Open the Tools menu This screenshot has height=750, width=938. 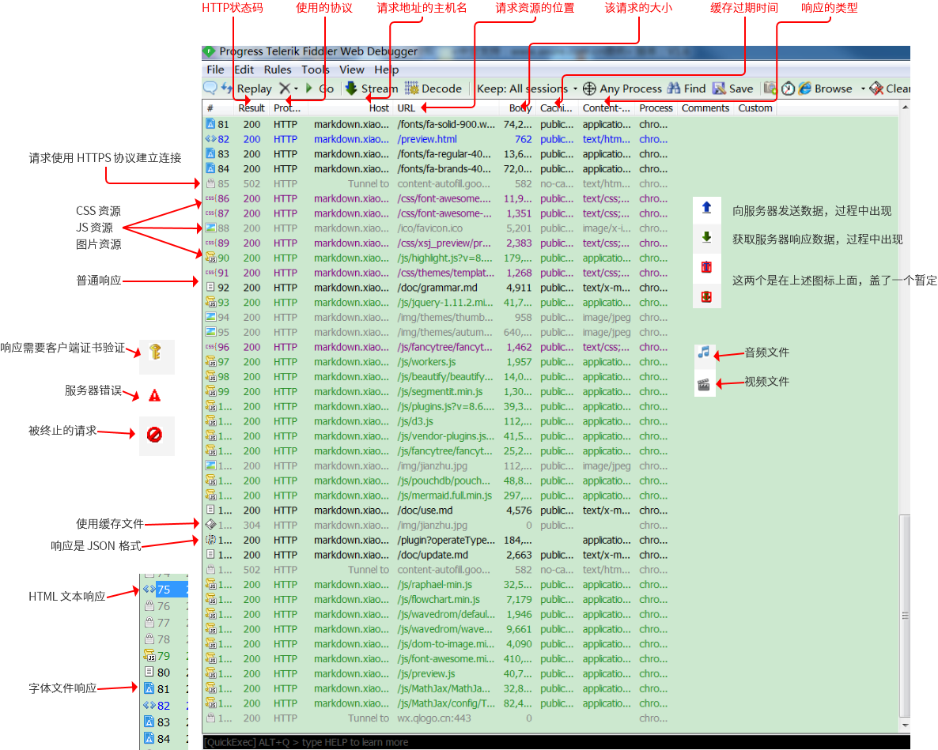pyautogui.click(x=316, y=70)
